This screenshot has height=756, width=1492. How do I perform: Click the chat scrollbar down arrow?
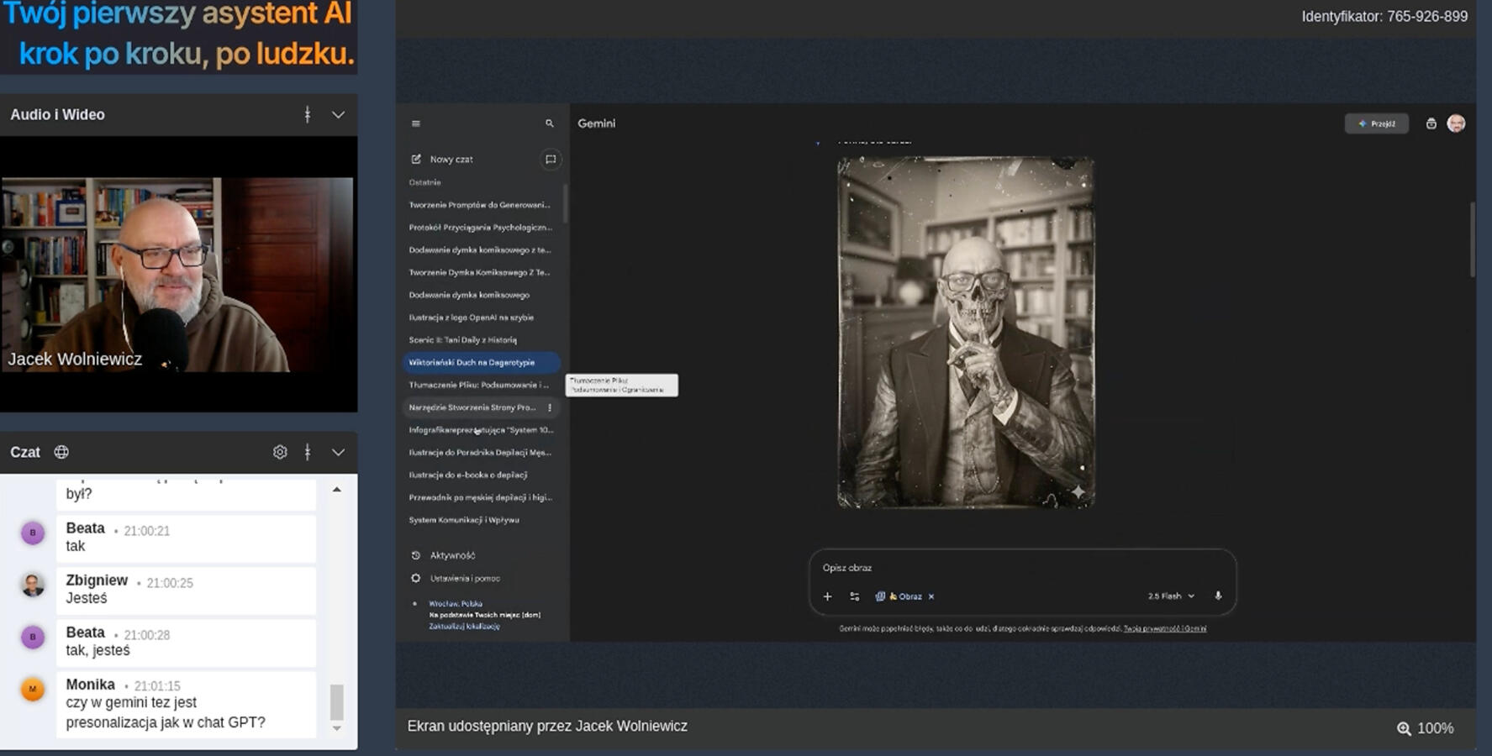pos(337,728)
